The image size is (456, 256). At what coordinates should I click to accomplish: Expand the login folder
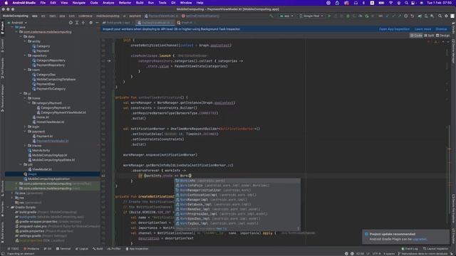25,127
